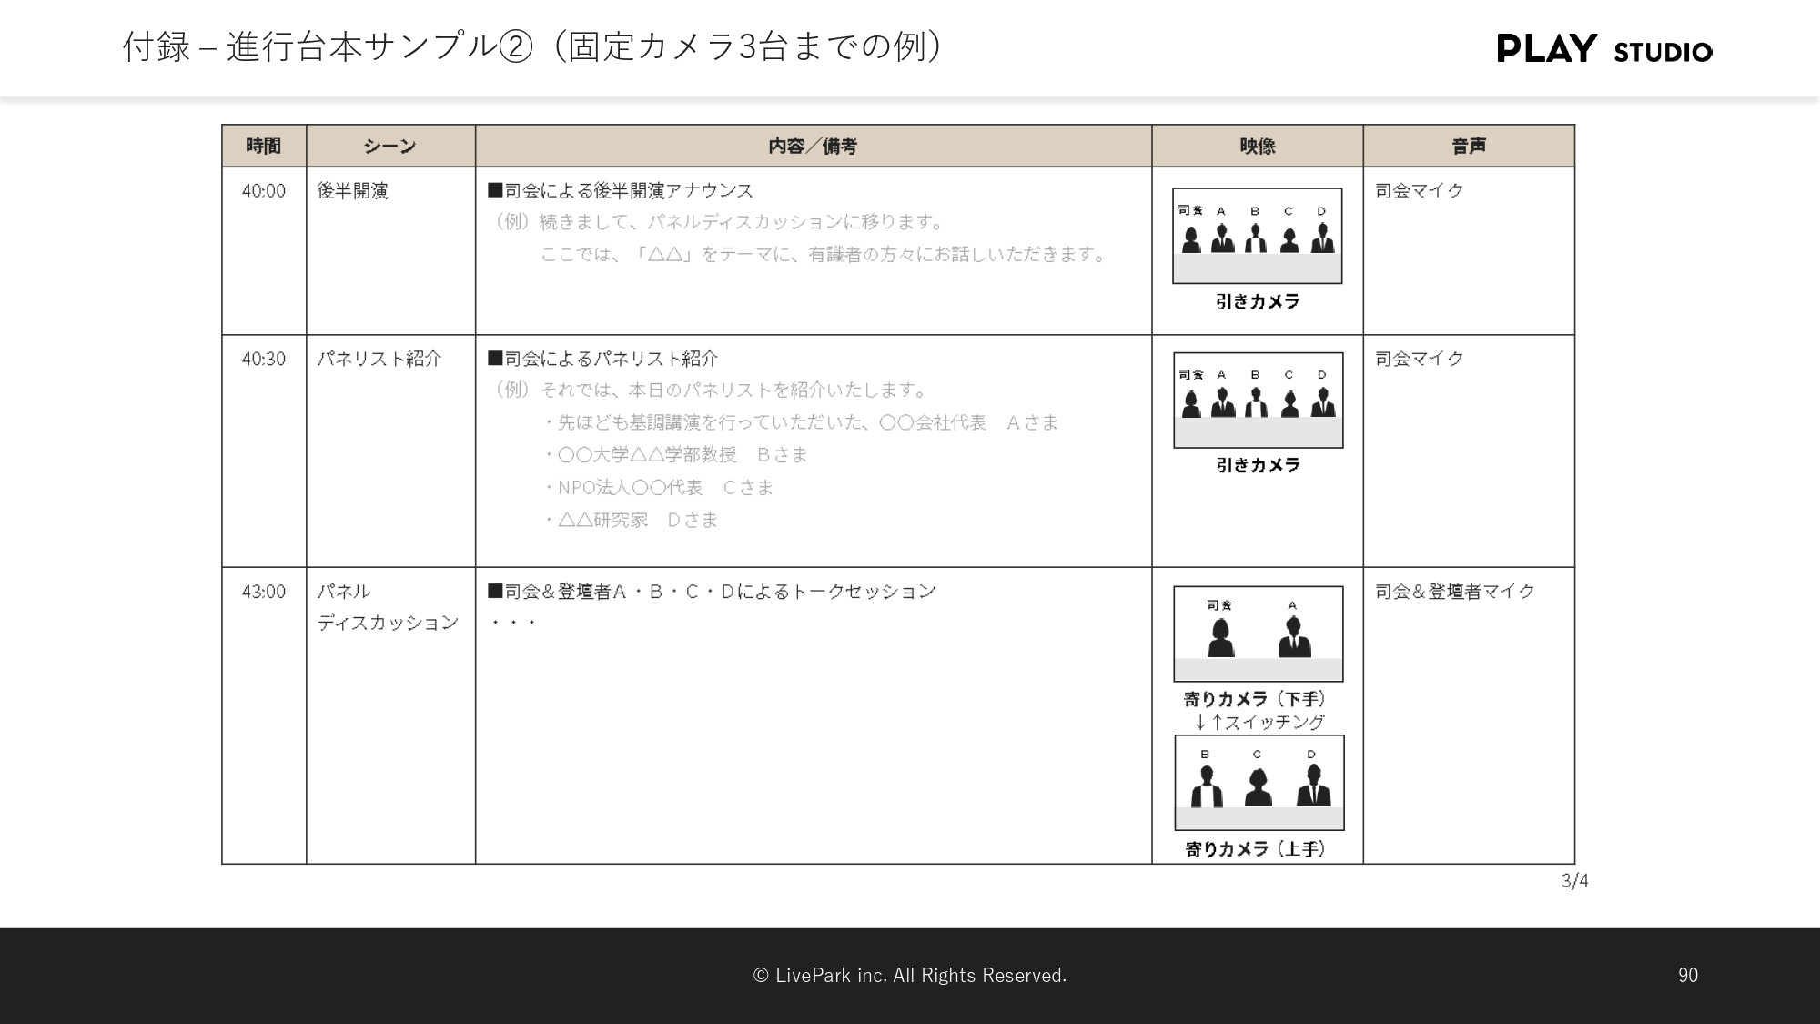Click the 司会 figure in the first camera diagram

click(1192, 239)
